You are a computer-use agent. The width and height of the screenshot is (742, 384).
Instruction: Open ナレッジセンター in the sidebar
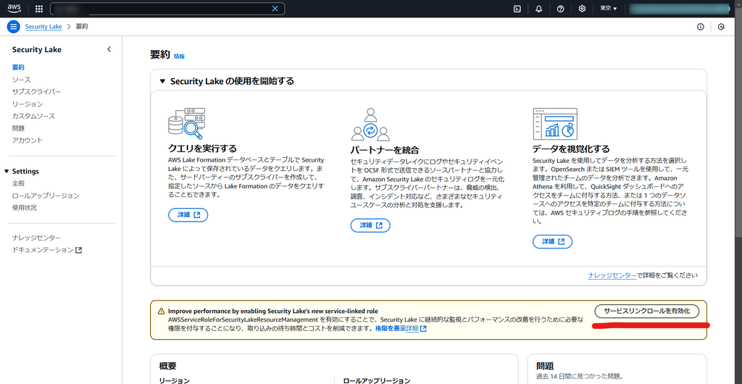(36, 238)
